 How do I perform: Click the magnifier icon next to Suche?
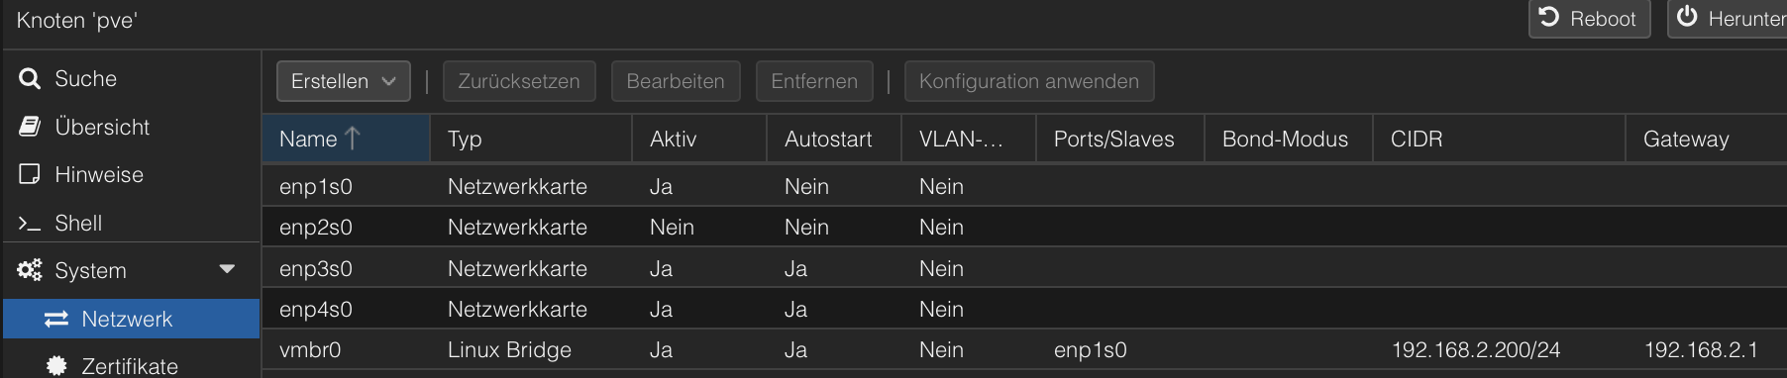(x=30, y=79)
